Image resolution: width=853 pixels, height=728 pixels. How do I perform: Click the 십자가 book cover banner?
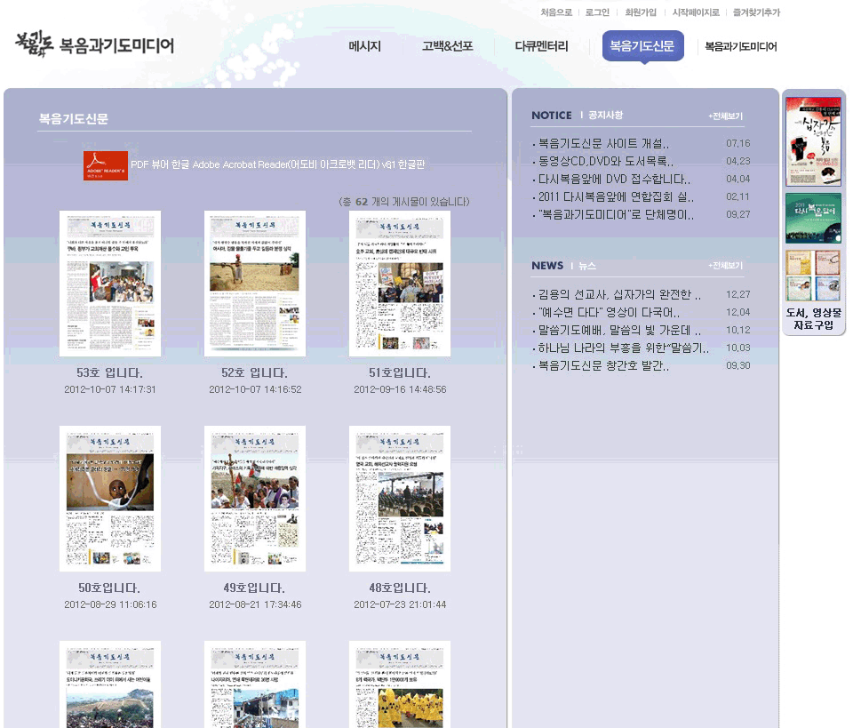coord(813,141)
